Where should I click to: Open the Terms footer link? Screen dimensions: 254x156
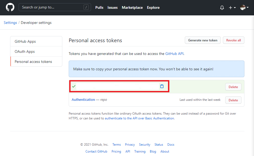117,145
